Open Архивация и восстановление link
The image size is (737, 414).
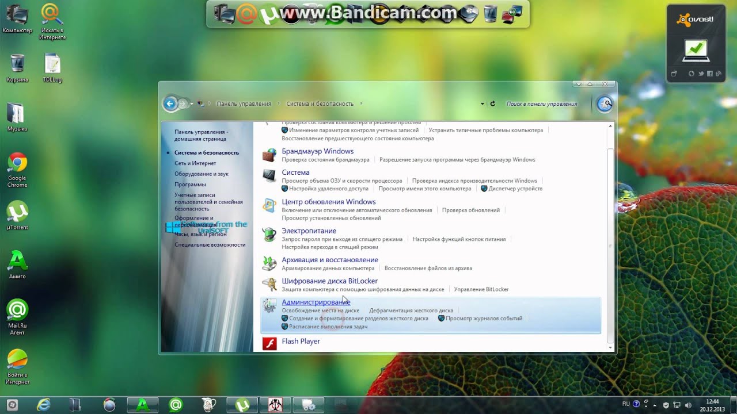(330, 260)
